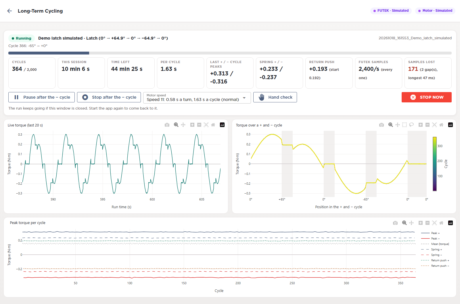Zoom out on the Peak torque per cycle chart
The height and width of the screenshot is (304, 460).
(x=428, y=223)
